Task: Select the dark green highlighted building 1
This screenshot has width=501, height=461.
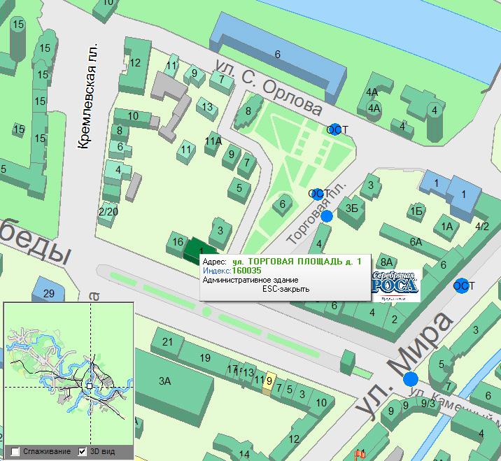Action: point(197,248)
